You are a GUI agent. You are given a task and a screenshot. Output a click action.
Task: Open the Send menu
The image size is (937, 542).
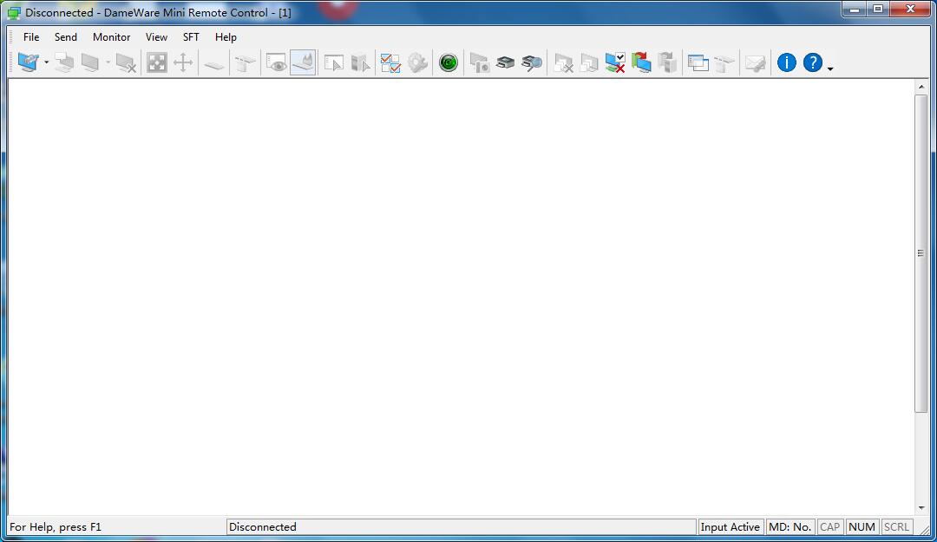(66, 37)
